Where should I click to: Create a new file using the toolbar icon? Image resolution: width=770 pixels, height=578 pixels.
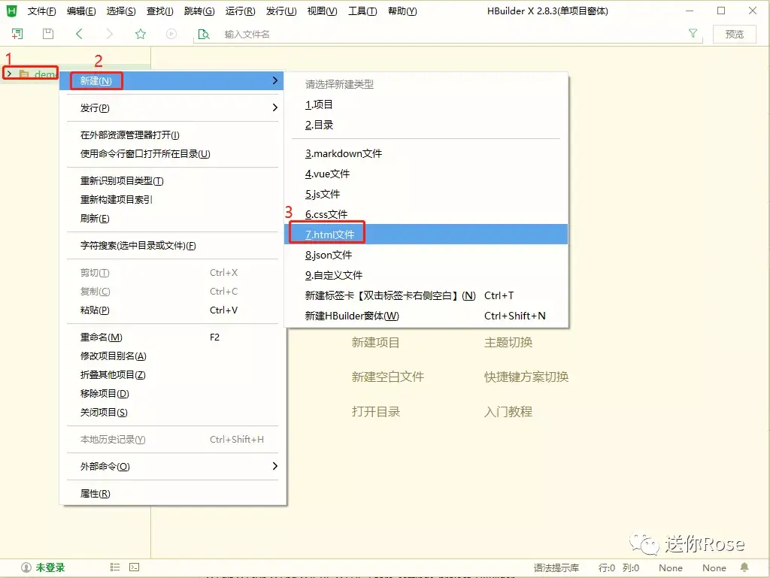[16, 34]
